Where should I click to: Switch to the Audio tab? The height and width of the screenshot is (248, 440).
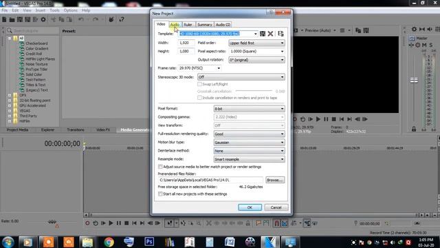(175, 25)
